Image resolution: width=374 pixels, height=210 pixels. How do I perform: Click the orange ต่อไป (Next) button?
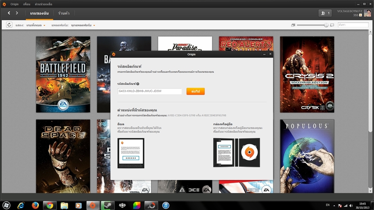[196, 91]
